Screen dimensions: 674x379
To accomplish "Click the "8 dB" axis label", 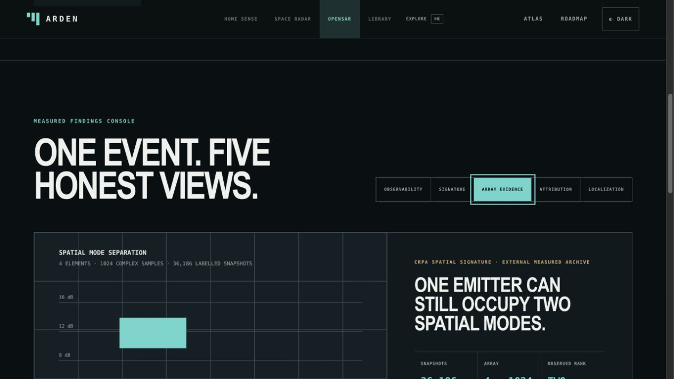I will [x=64, y=355].
